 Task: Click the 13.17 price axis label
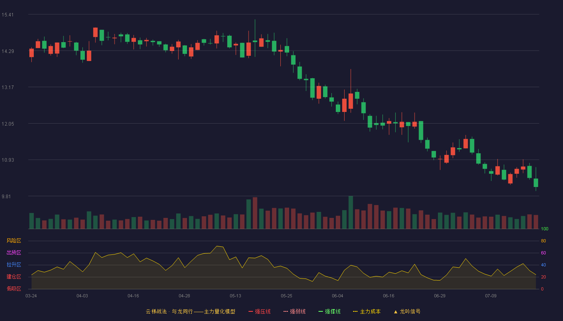[x=8, y=87]
